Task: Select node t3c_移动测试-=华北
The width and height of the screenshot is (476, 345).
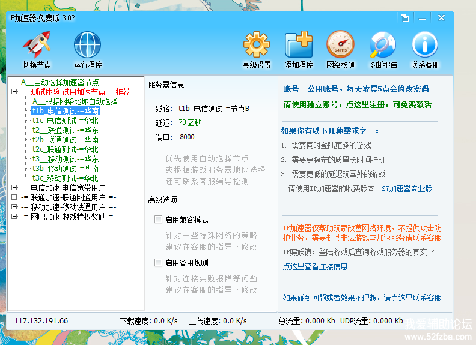Action: point(66,178)
